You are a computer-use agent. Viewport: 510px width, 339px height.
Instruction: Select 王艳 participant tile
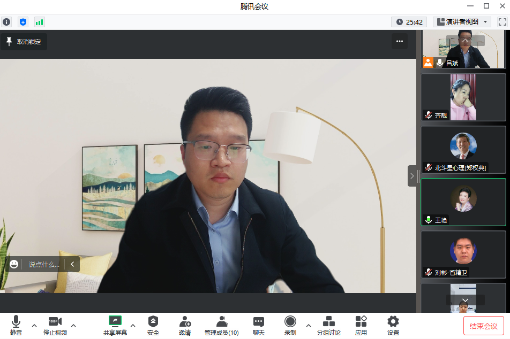tap(463, 202)
